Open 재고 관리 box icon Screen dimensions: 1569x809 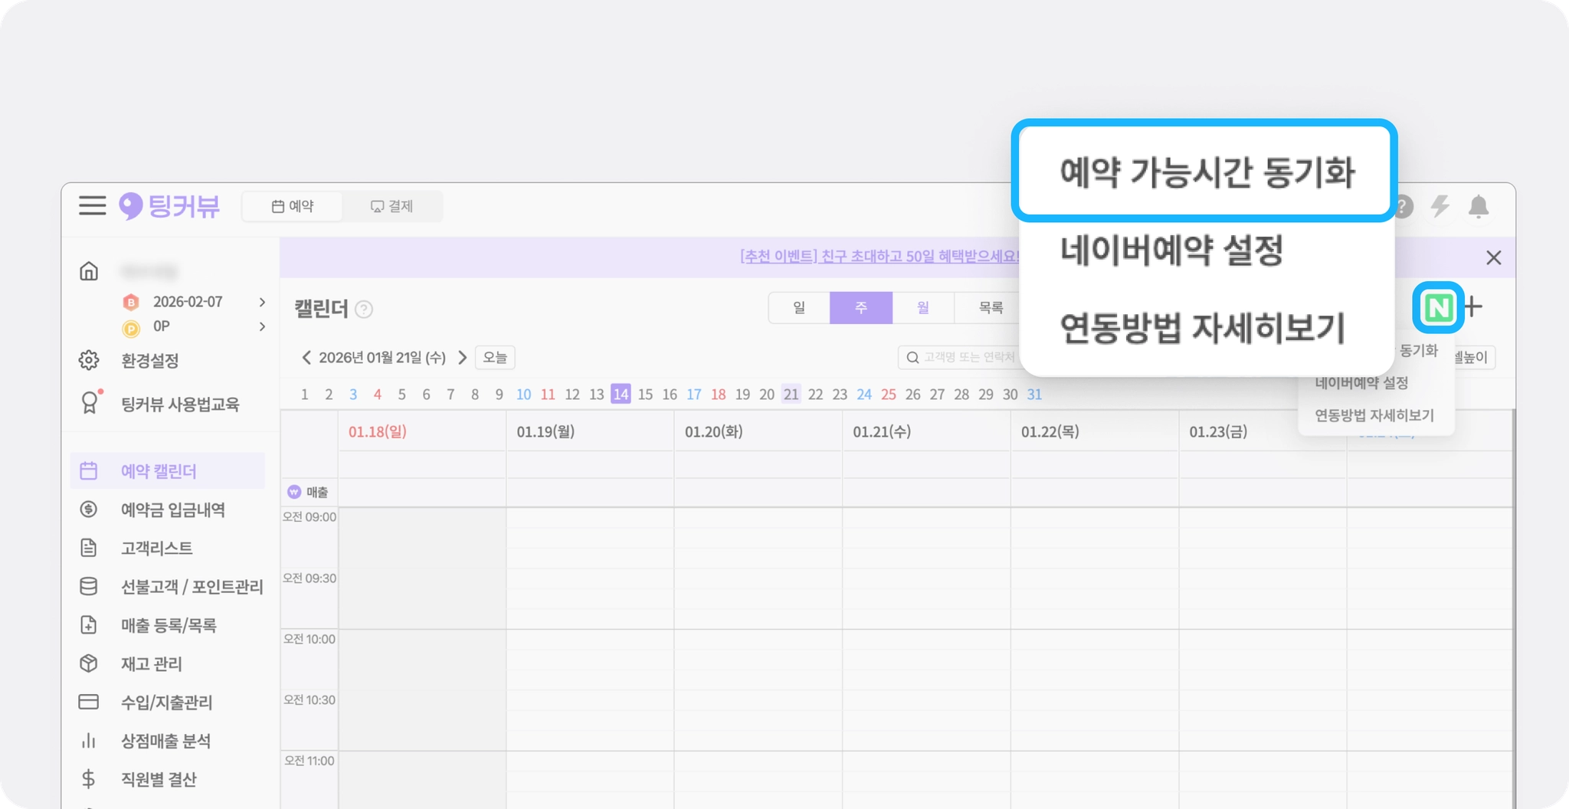pyautogui.click(x=89, y=663)
